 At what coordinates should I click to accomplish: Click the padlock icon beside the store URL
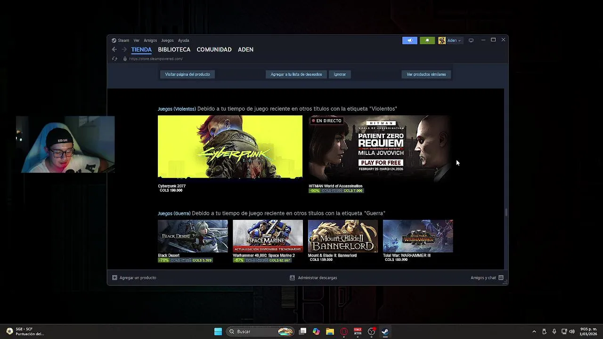(x=125, y=59)
